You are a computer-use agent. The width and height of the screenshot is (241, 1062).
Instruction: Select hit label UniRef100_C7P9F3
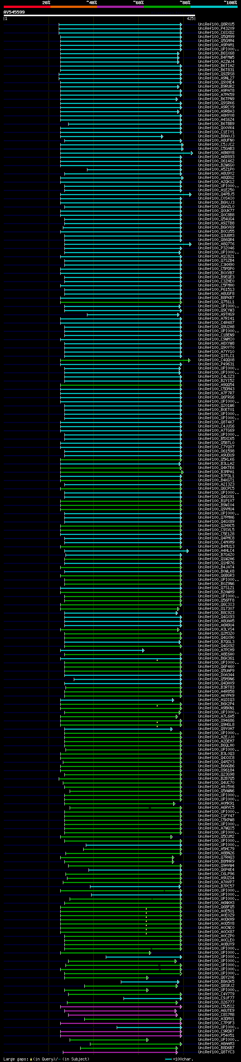tap(216, 1023)
